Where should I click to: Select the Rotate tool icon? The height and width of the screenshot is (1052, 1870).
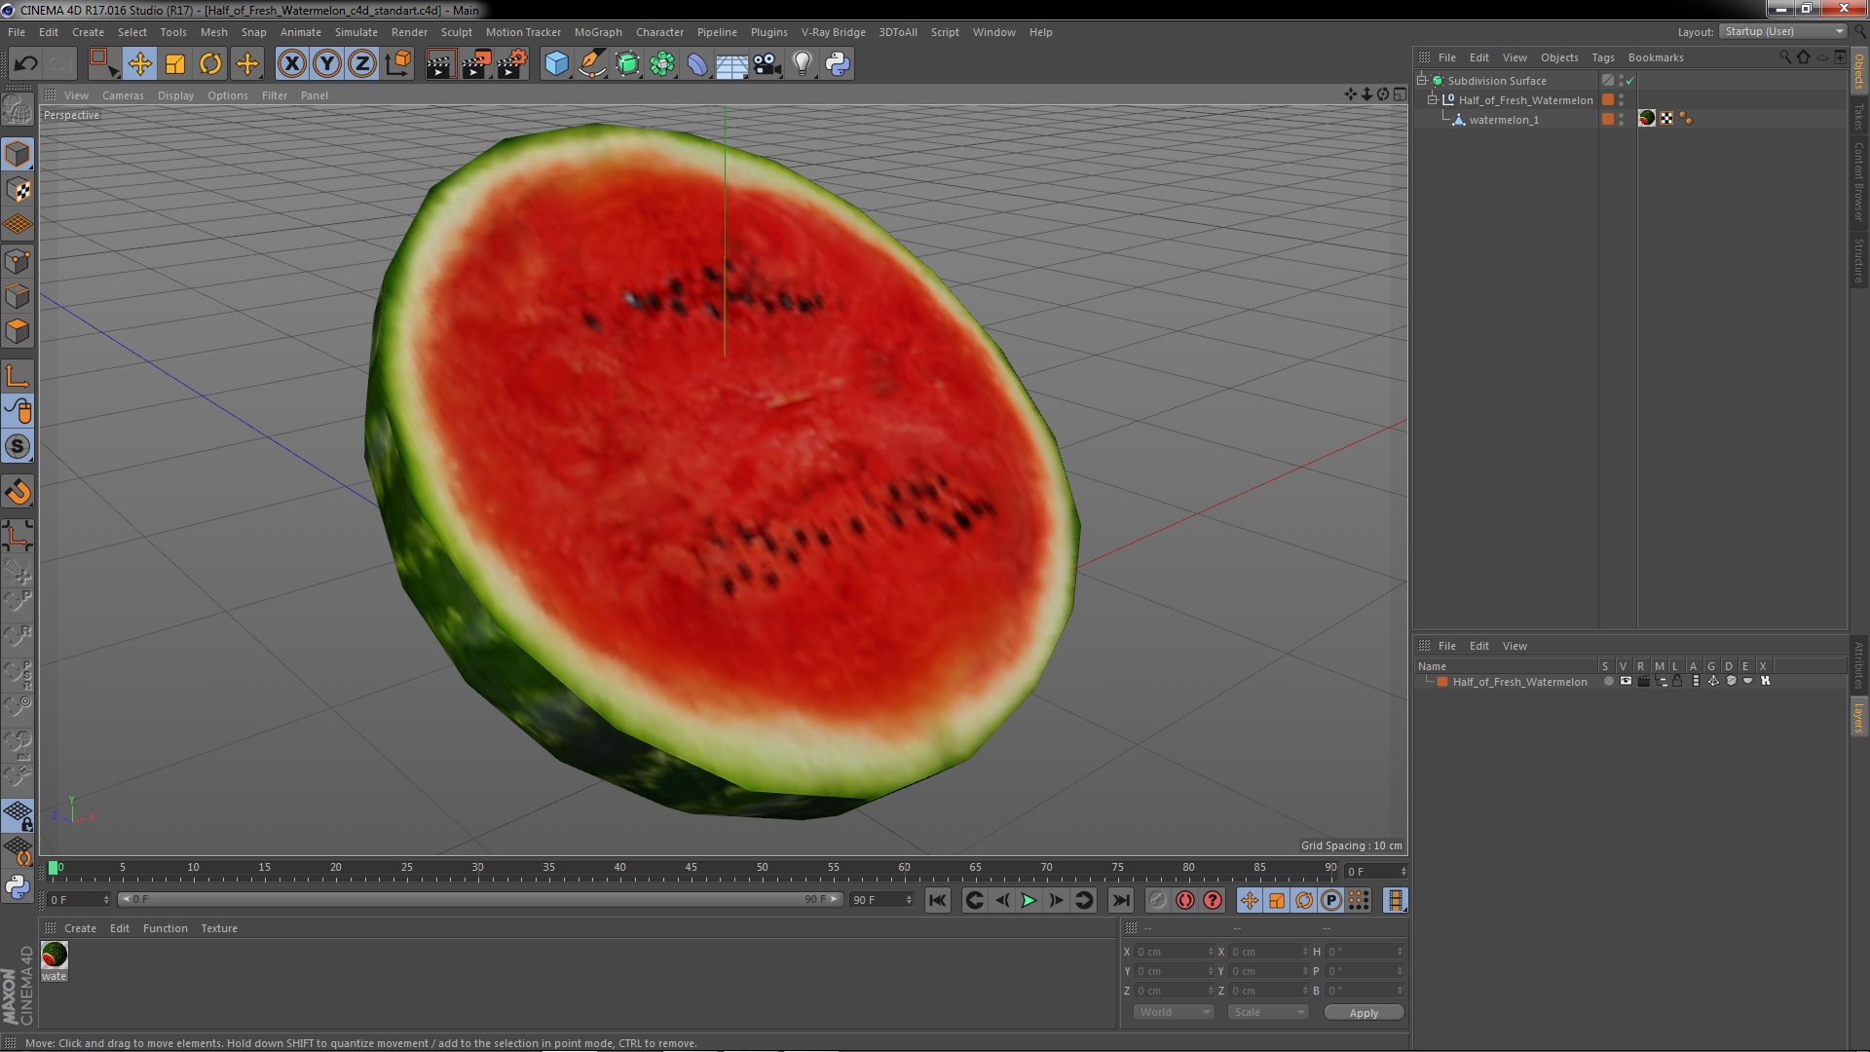[210, 64]
